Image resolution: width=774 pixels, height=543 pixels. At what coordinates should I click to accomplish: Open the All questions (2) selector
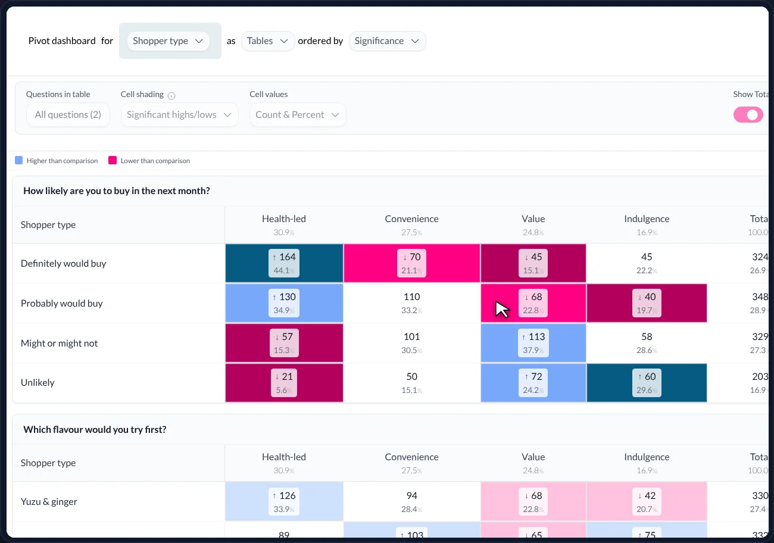pos(68,115)
